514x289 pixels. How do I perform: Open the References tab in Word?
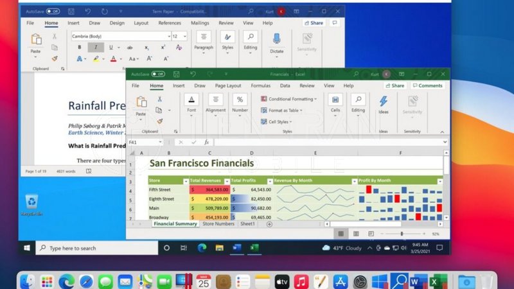tap(169, 23)
